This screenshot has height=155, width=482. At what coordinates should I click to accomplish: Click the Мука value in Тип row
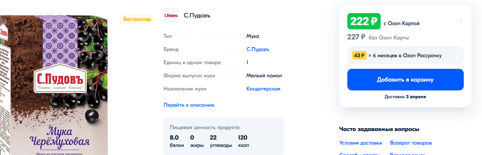pyautogui.click(x=253, y=36)
